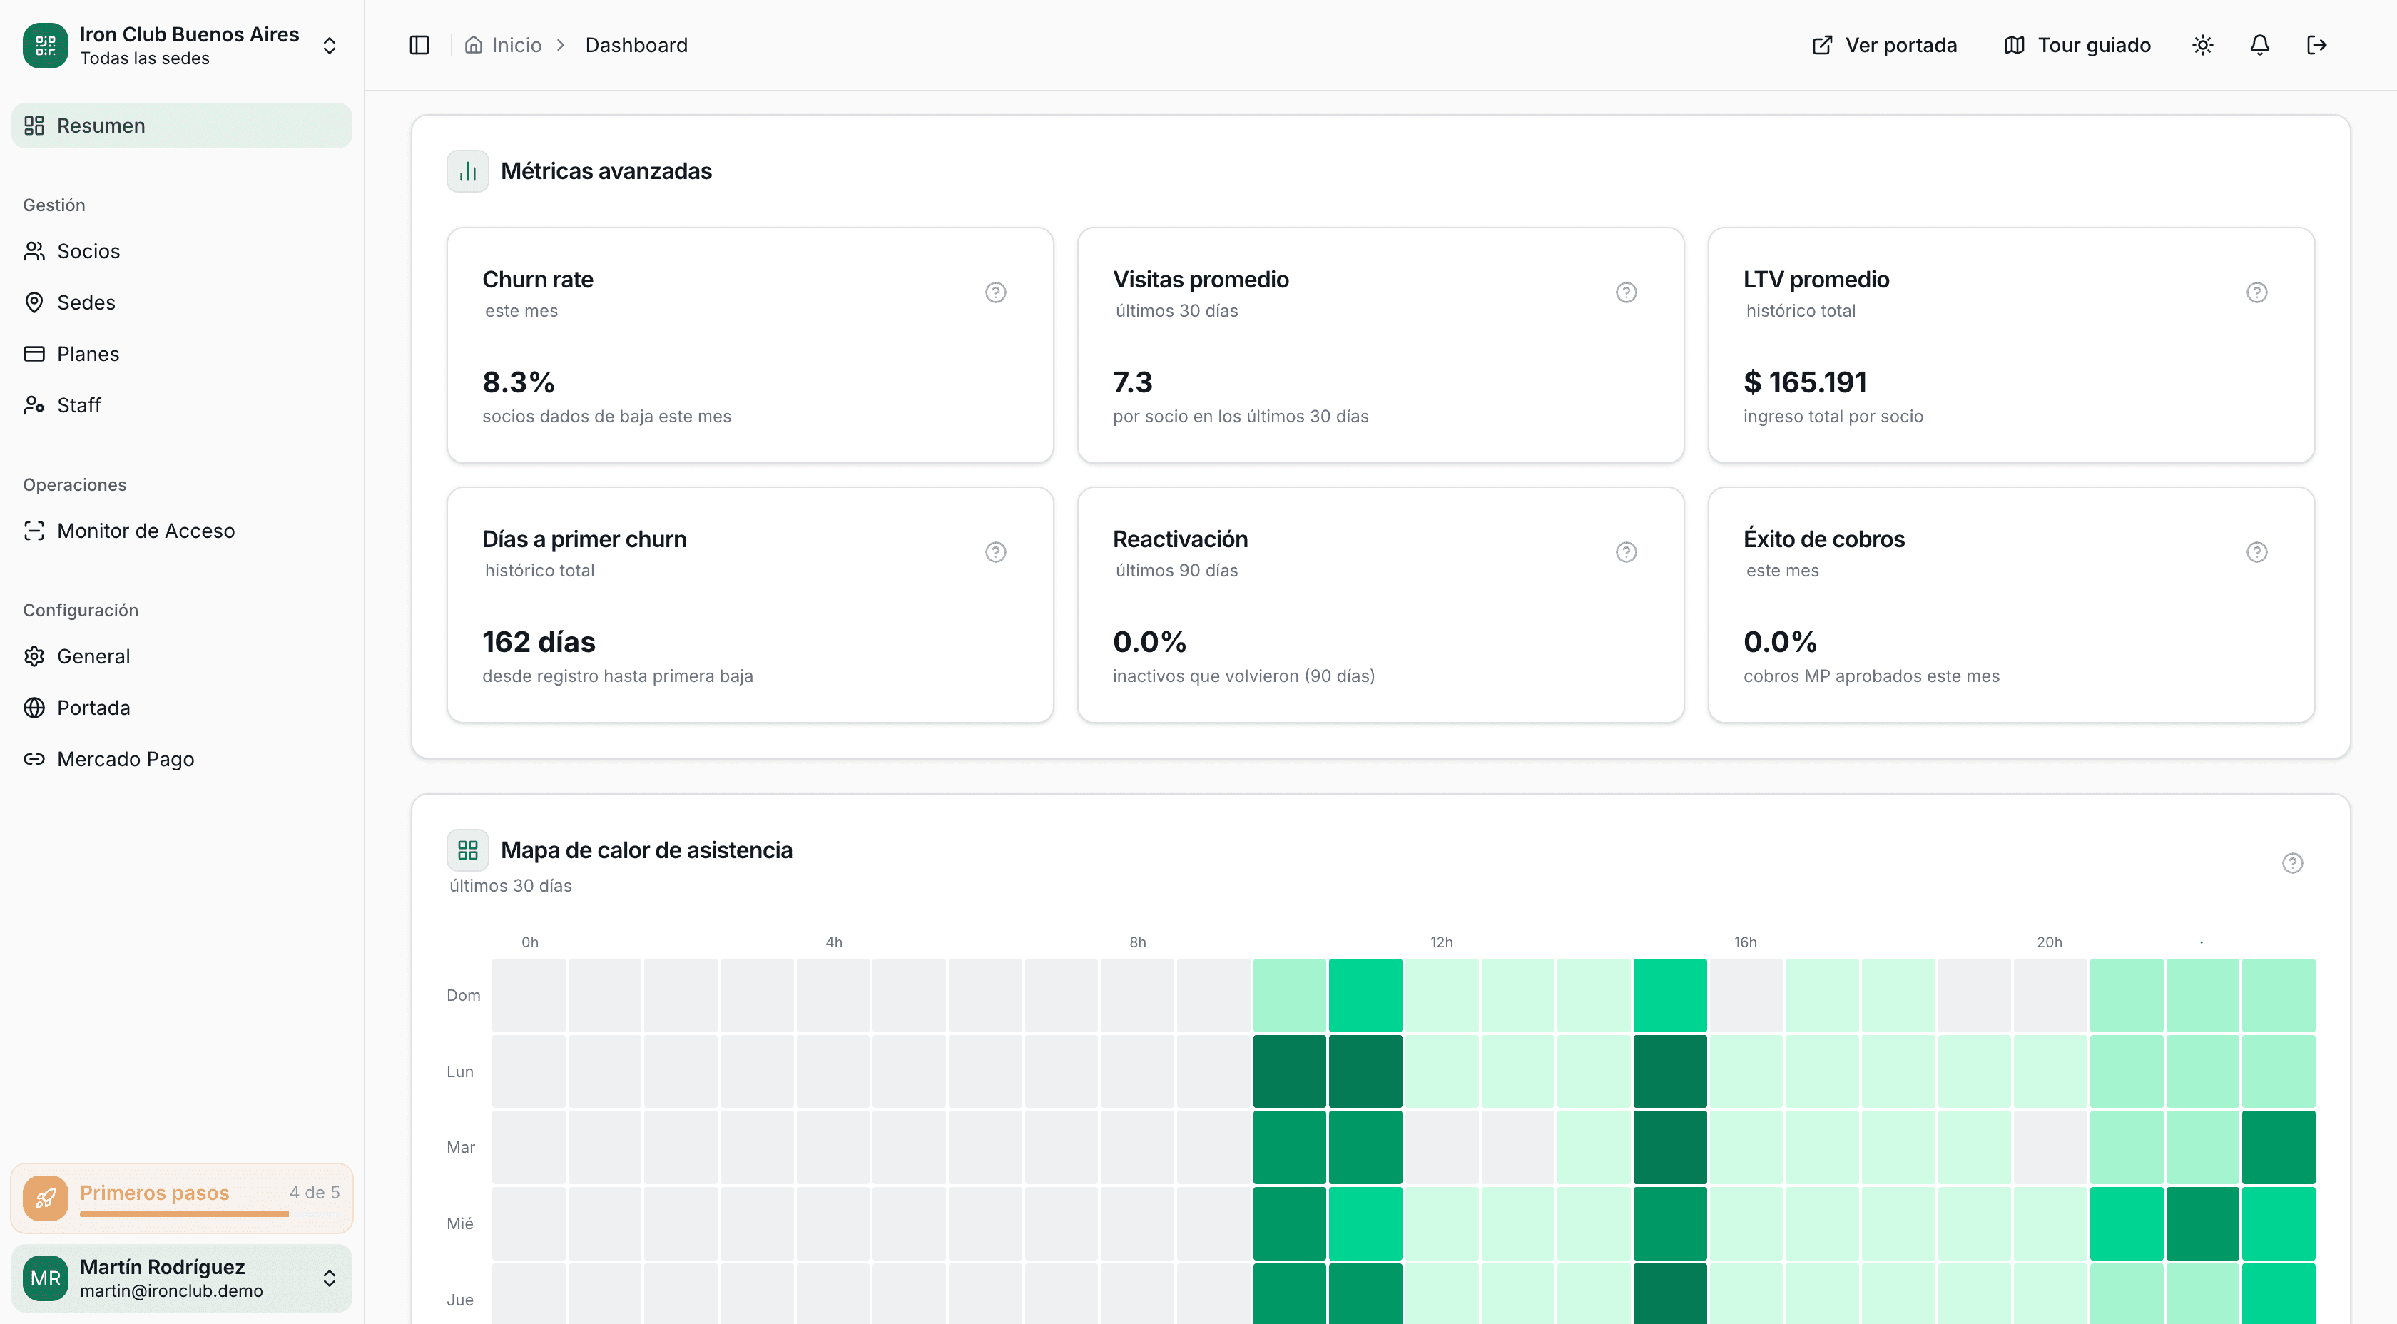This screenshot has width=2397, height=1324.
Task: Start the Tour guiado
Action: pyautogui.click(x=2077, y=45)
